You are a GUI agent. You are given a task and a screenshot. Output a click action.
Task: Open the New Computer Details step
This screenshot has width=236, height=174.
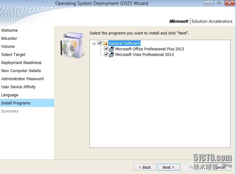coord(21,71)
